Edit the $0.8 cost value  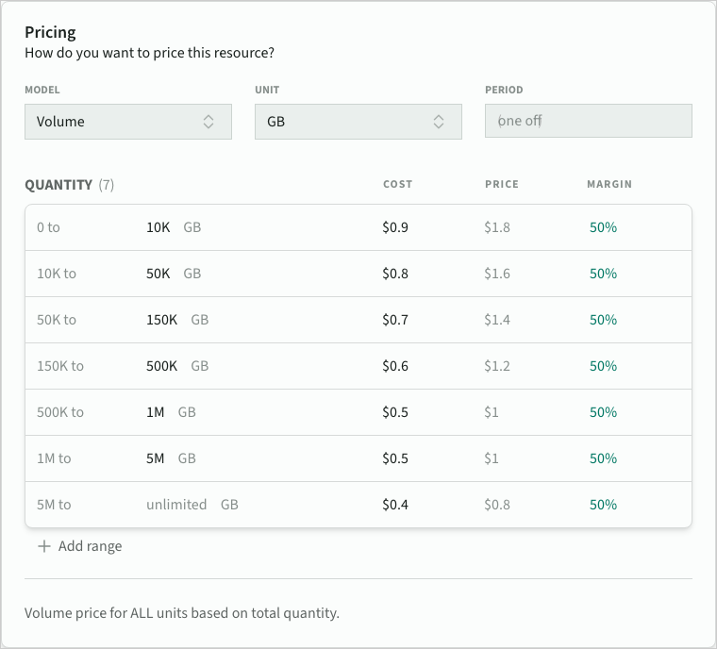[395, 274]
